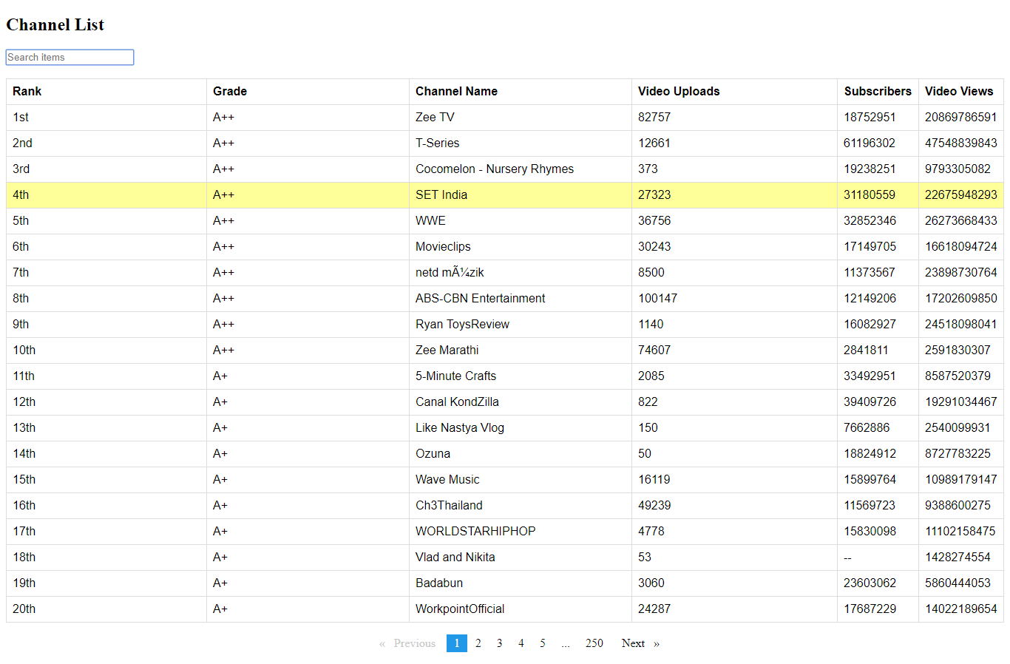Click the Badabun channel name
1010x664 pixels.
(439, 583)
